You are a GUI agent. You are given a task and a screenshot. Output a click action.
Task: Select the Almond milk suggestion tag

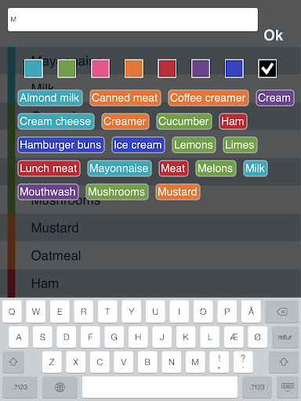[x=50, y=98]
